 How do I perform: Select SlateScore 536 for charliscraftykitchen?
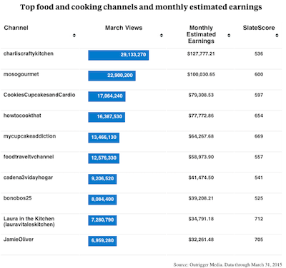click(x=259, y=54)
